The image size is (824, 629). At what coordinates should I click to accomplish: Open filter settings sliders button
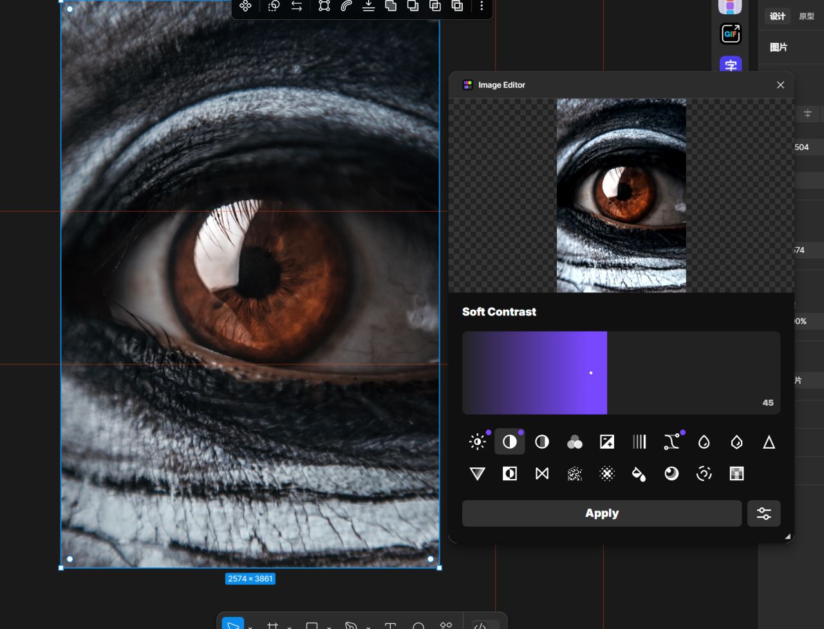[764, 513]
